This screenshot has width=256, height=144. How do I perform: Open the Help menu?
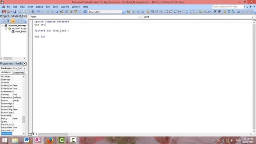[86, 7]
